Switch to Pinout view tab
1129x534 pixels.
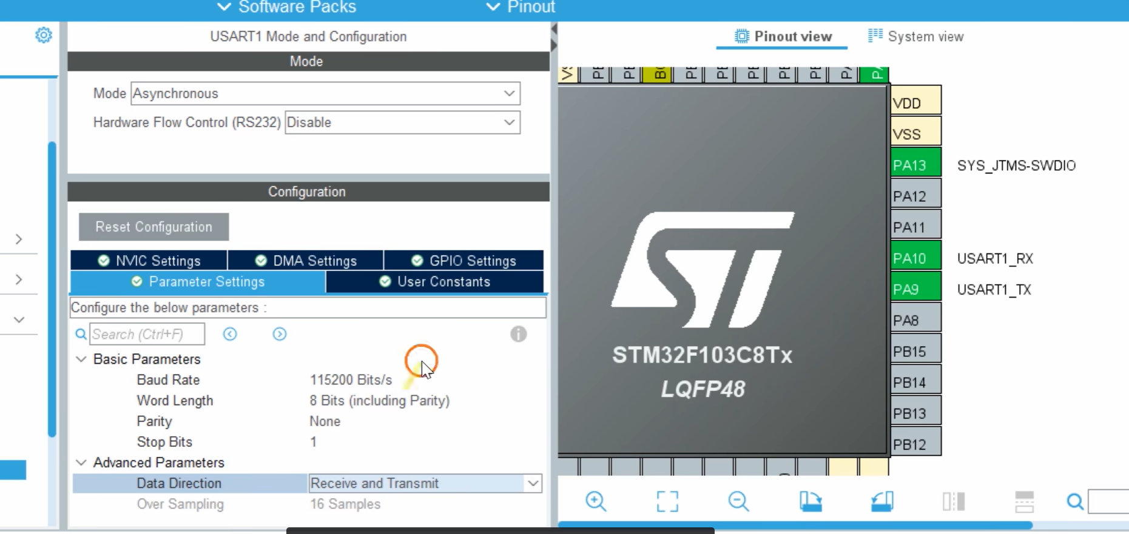pos(783,36)
